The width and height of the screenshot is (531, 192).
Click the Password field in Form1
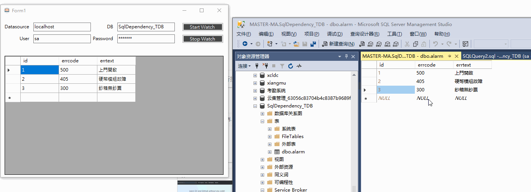[146, 39]
